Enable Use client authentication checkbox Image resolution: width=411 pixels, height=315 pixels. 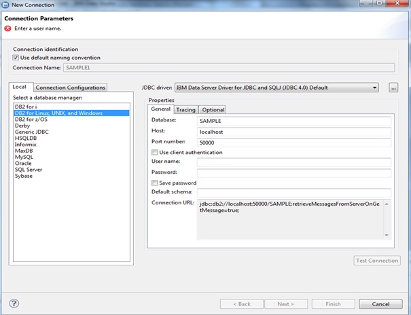click(x=155, y=153)
